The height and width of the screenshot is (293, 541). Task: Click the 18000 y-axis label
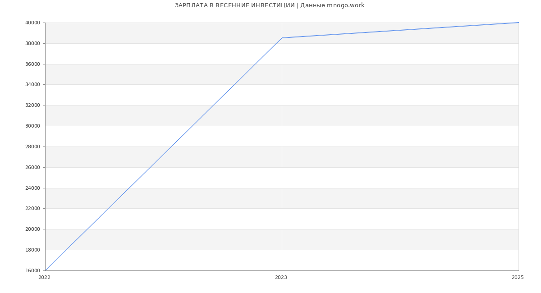[32, 250]
